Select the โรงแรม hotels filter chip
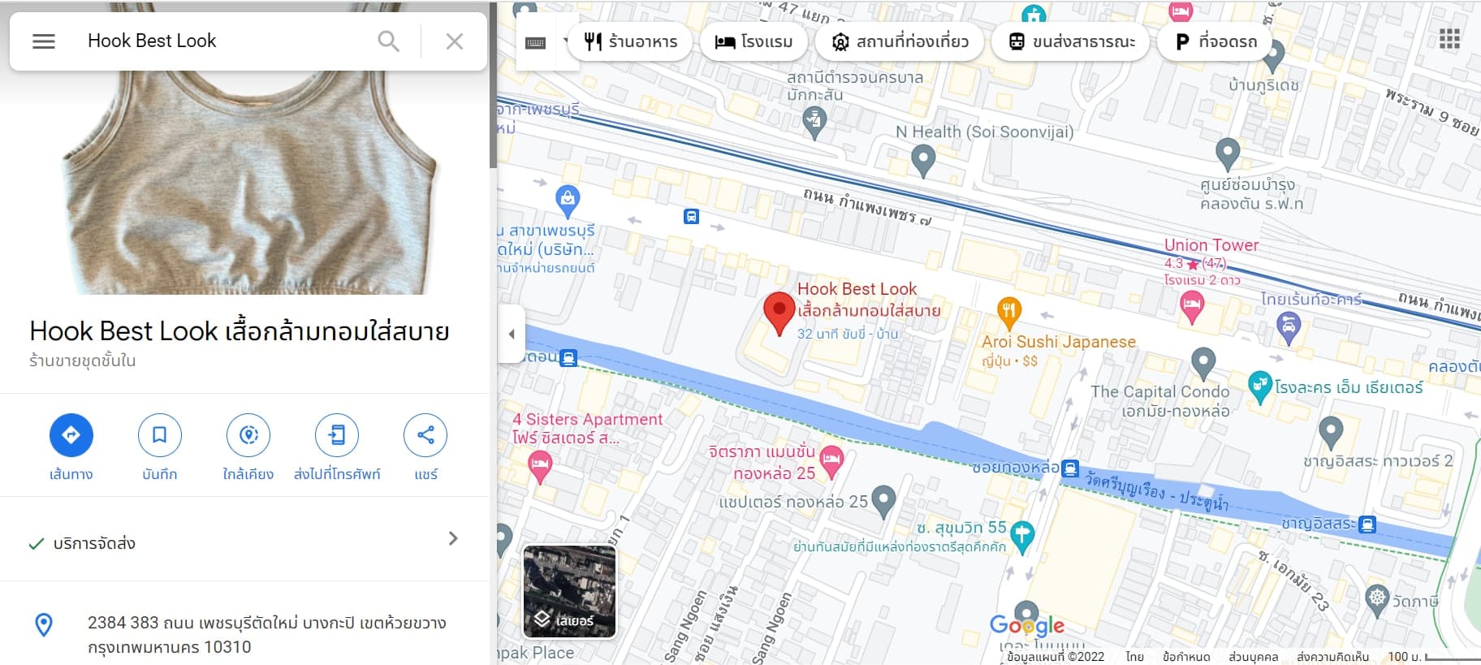1481x665 pixels. tap(753, 41)
